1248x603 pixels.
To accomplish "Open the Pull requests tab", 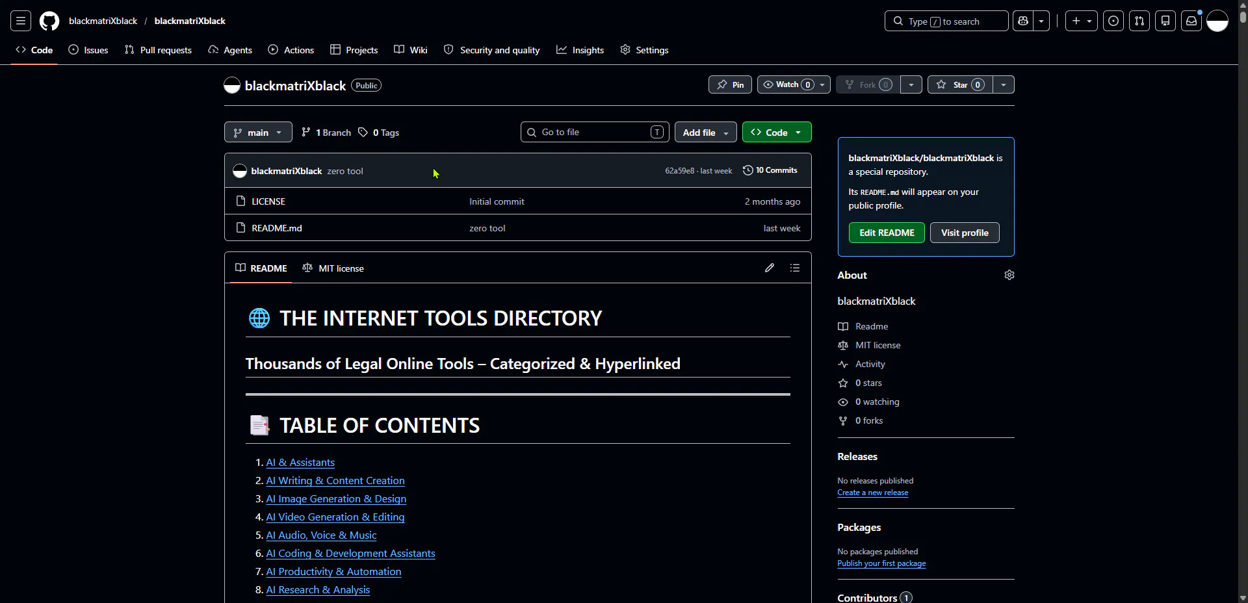I will point(158,50).
